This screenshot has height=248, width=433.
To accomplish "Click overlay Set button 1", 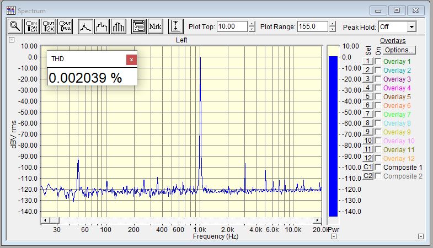I will [368, 61].
